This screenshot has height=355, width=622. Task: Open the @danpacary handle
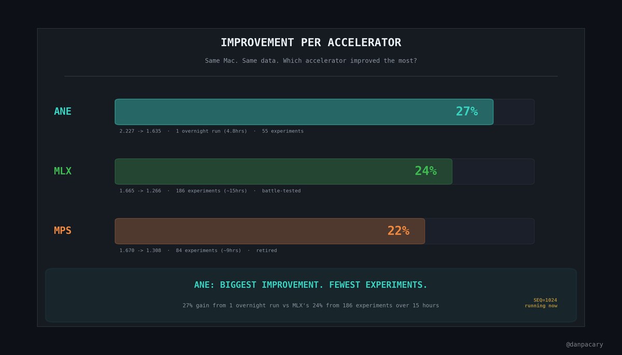point(584,344)
